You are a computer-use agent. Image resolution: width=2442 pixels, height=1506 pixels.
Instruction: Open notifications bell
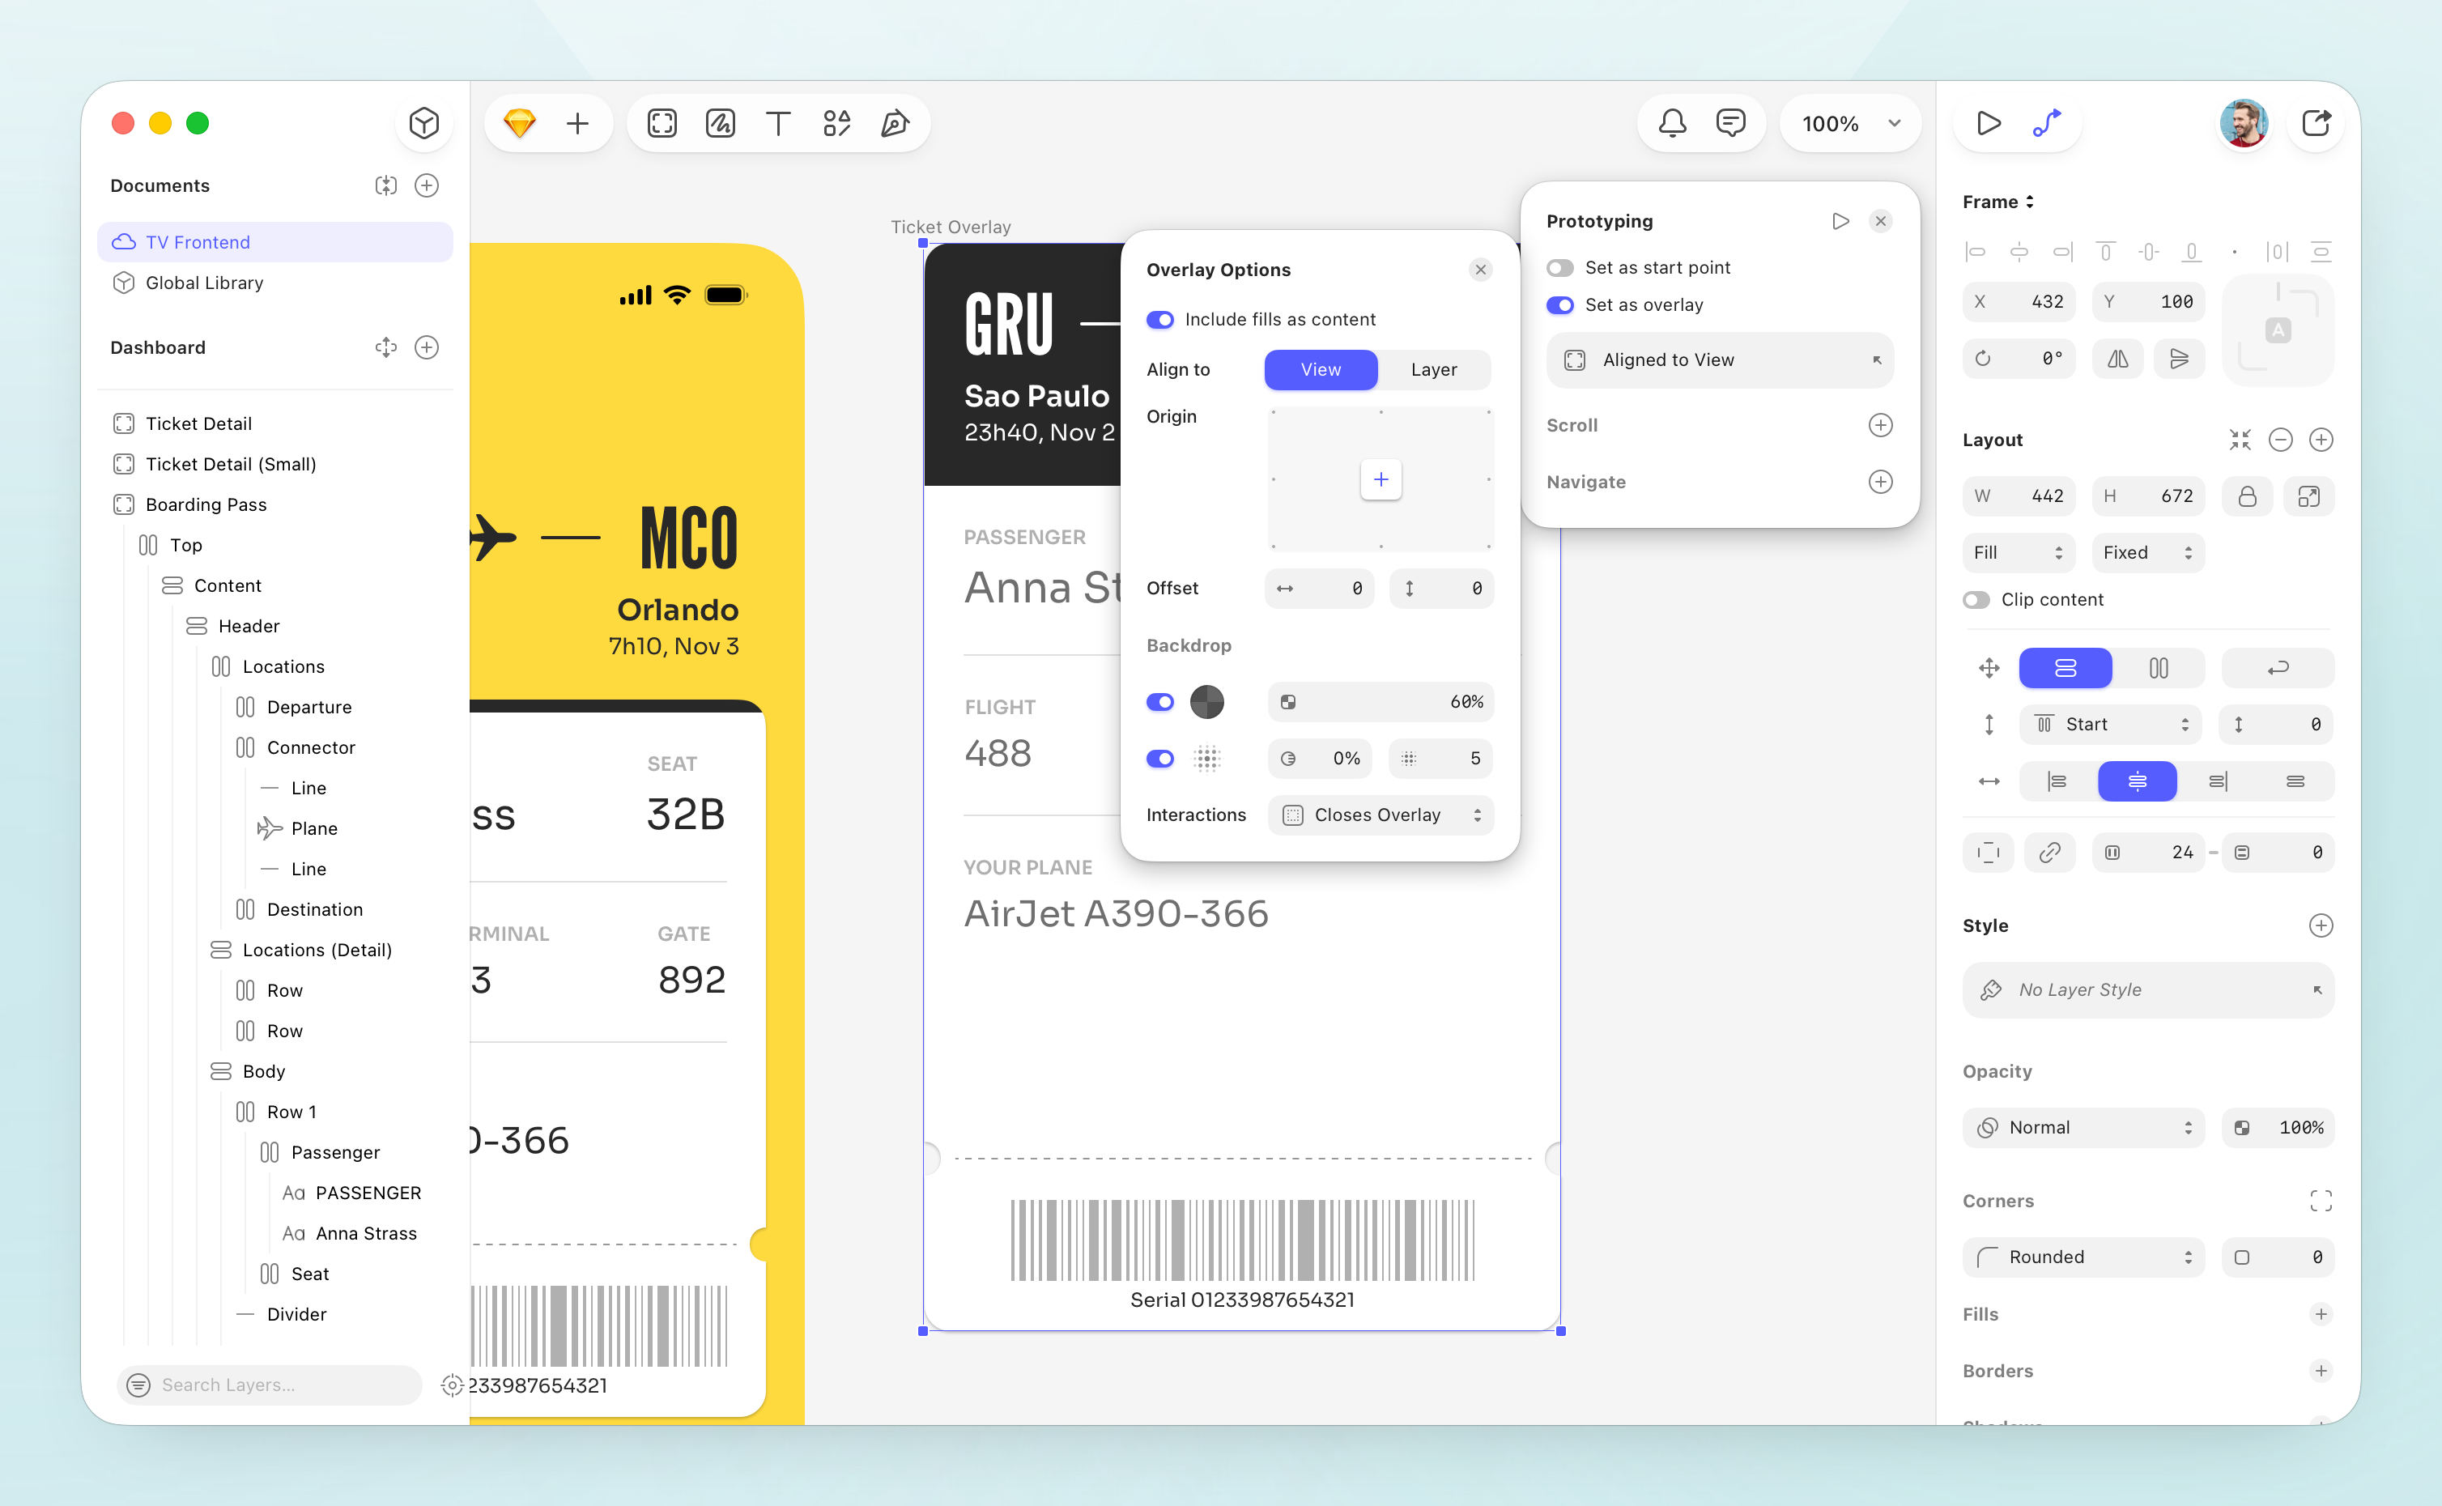[1672, 124]
